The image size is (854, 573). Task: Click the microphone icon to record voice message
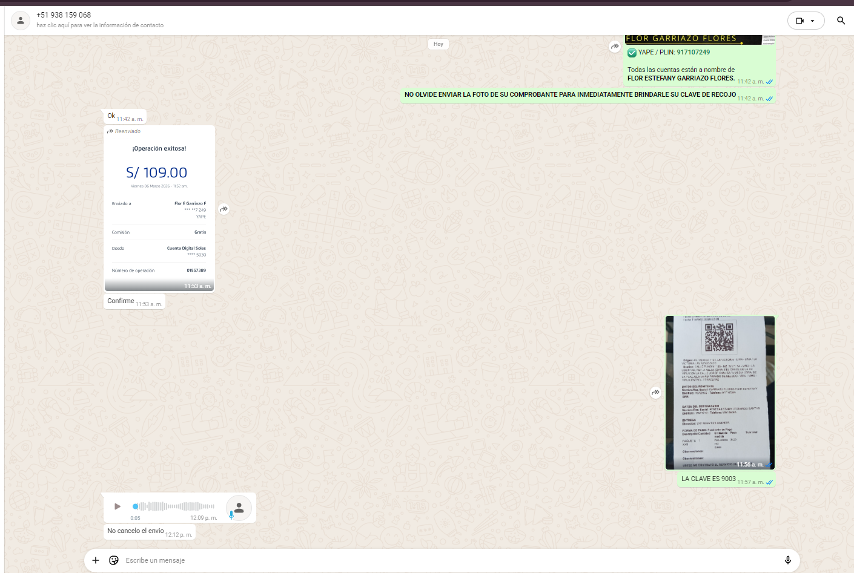pos(787,560)
